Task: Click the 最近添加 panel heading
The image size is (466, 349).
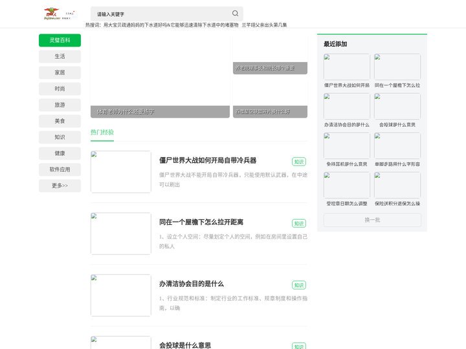Action: coord(335,44)
